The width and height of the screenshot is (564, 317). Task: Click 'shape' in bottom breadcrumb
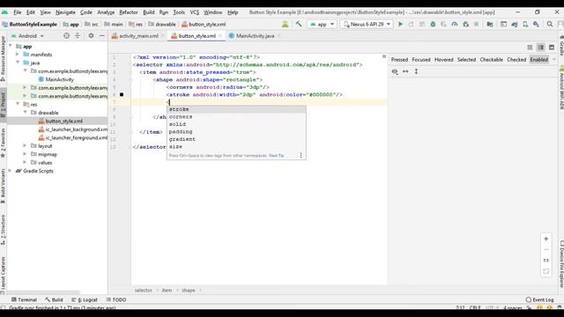point(188,290)
